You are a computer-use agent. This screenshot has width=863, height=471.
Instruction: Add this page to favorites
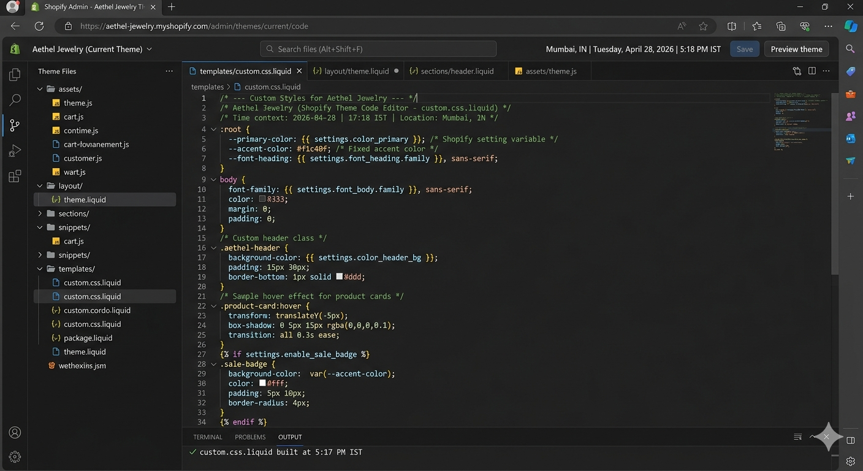(703, 26)
